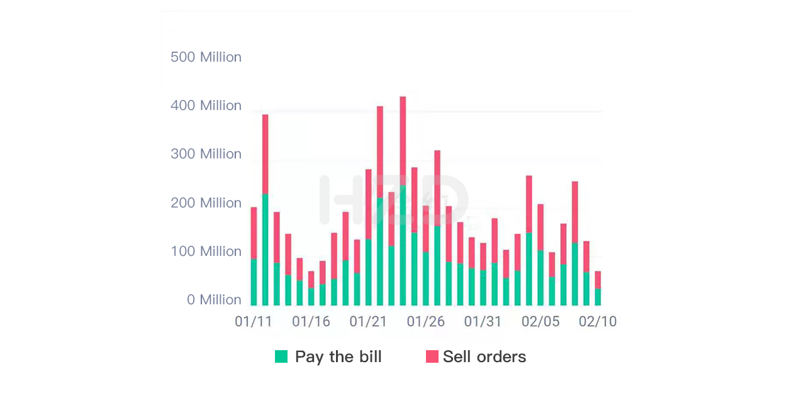Select the 01/16 date label
Screen dimensions: 789x403
point(311,322)
